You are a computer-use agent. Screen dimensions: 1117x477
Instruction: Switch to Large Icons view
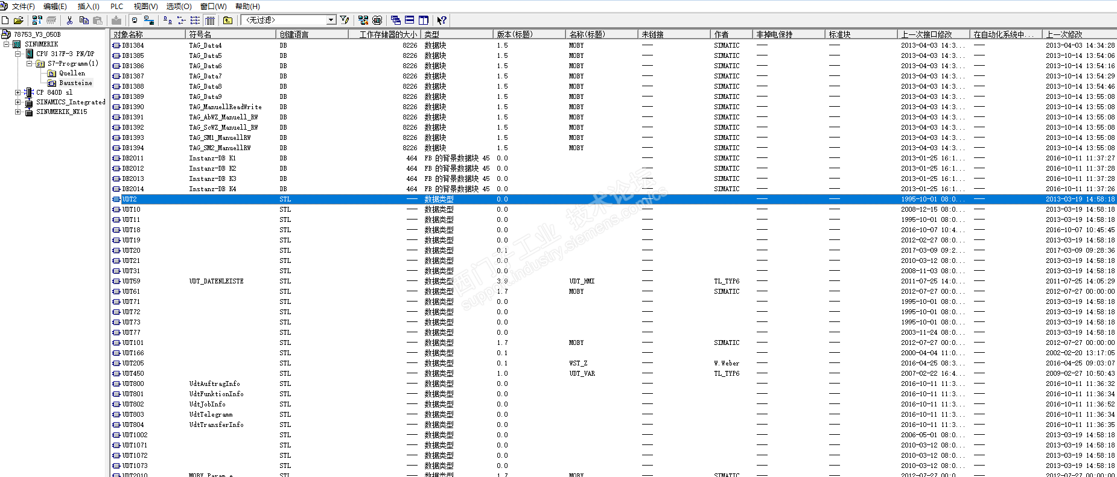coord(168,20)
